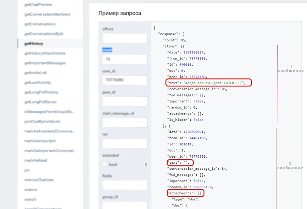307x209 pixels.
Task: Open getConversationsById method page
Action: (x=43, y=34)
